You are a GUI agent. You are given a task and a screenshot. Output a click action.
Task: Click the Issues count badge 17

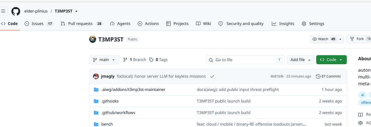point(50,23)
